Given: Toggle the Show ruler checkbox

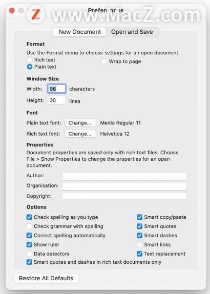Looking at the screenshot, I should 29,244.
